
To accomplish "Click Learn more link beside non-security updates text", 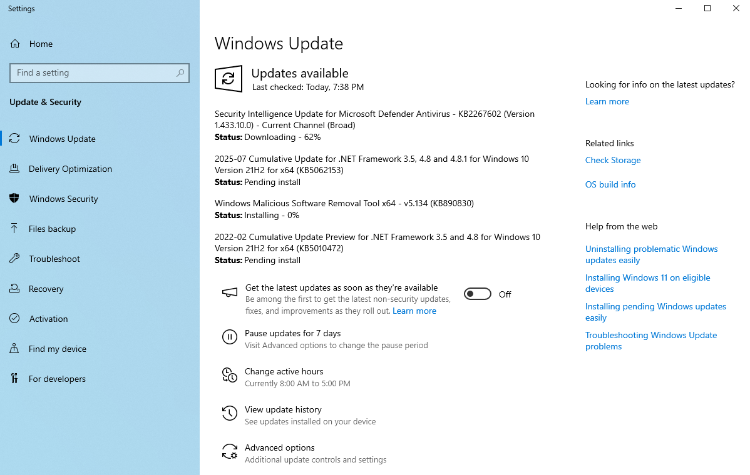I will tap(414, 311).
